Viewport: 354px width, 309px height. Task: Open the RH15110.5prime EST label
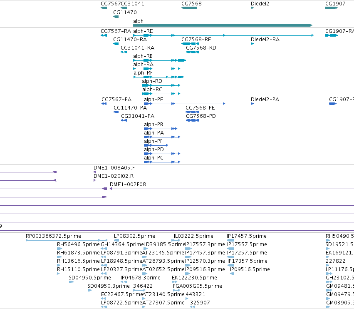pyautogui.click(x=78, y=269)
